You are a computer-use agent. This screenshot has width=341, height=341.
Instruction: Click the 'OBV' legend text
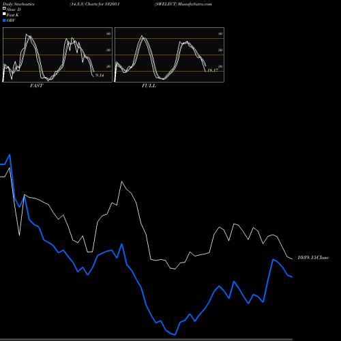point(11,20)
